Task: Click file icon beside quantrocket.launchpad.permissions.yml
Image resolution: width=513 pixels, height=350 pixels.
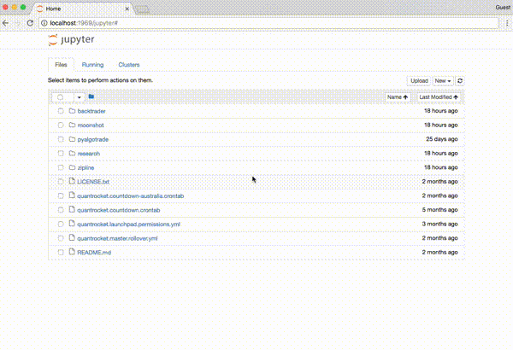Action: coord(72,224)
